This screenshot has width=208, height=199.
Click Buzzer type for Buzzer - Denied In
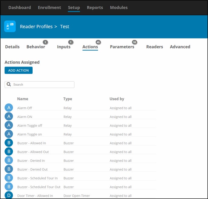(x=69, y=161)
